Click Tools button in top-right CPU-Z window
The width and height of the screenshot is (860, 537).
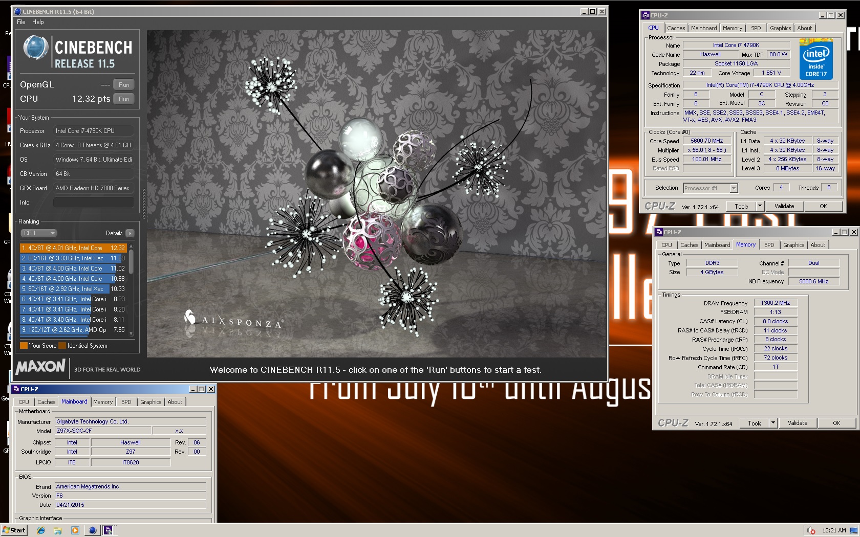coord(741,207)
